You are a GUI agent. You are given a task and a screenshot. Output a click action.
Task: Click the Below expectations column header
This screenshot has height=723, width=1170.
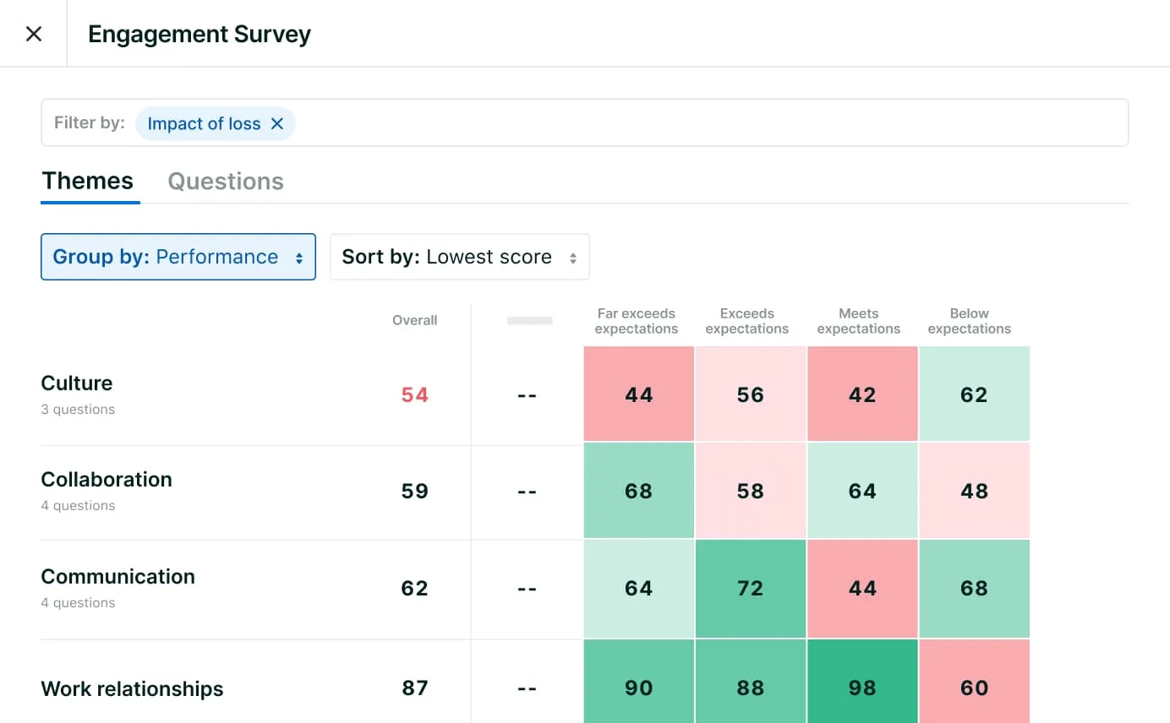(x=969, y=321)
